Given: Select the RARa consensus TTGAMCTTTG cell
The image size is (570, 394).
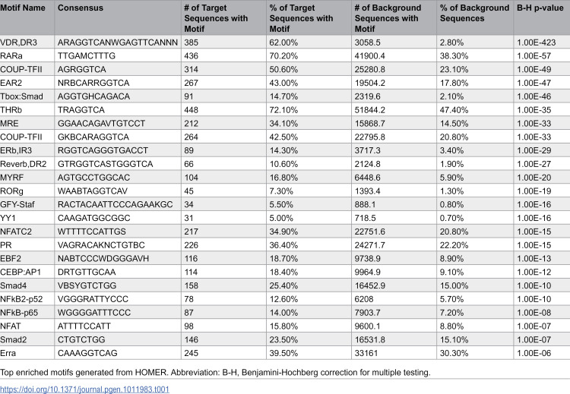Looking at the screenshot, I should coord(118,55).
